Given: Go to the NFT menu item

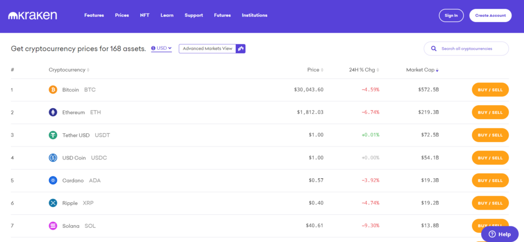Looking at the screenshot, I should [145, 15].
